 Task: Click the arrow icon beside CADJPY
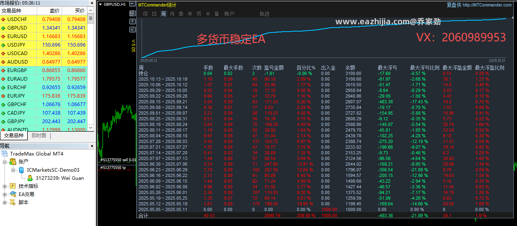click(4, 113)
